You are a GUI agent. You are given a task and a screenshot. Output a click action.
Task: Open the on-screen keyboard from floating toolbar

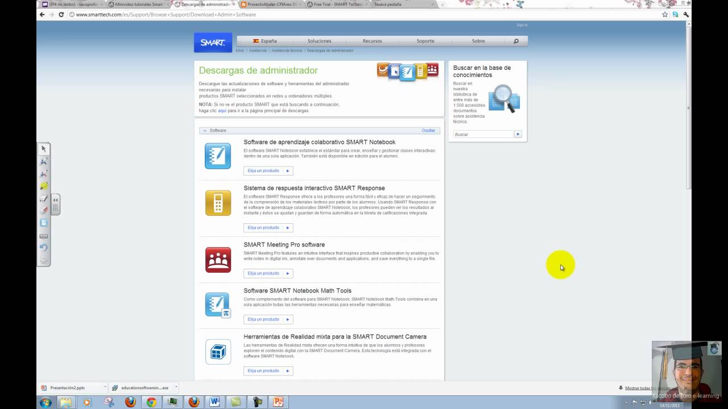point(44,235)
